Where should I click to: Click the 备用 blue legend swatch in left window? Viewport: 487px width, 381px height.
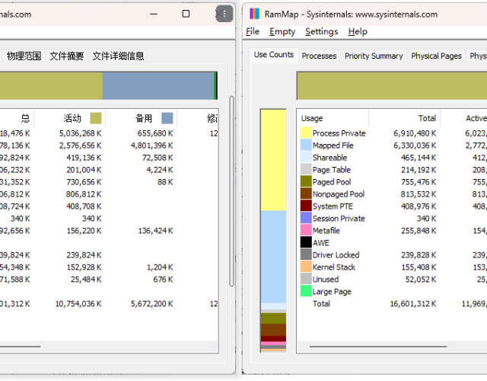(167, 118)
